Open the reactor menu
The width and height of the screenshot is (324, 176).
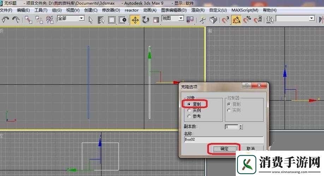[132, 10]
